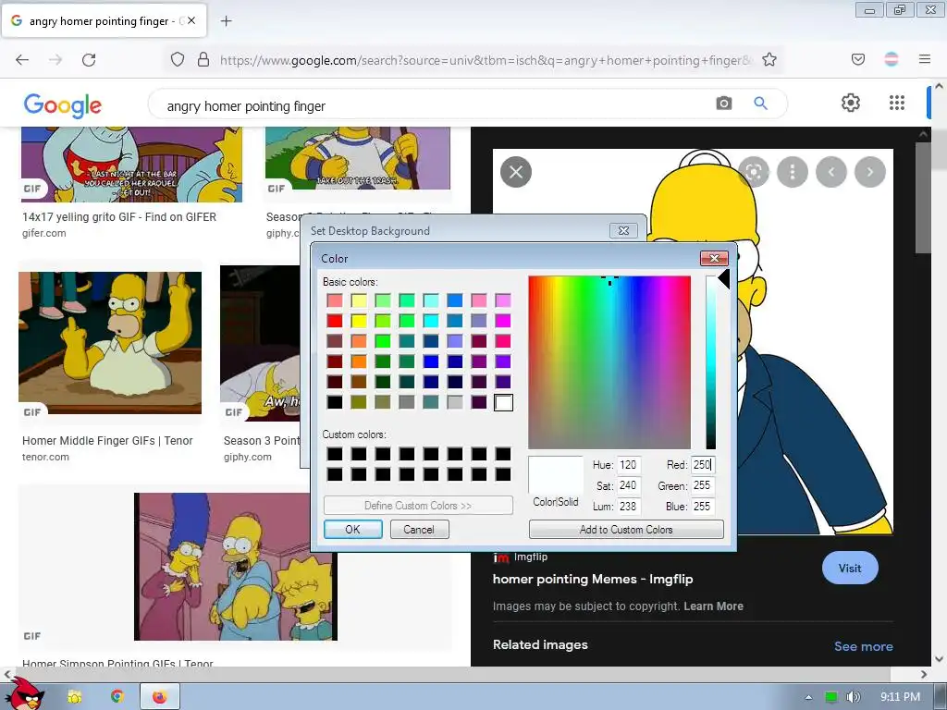Open Chrome from the taskbar

(117, 697)
